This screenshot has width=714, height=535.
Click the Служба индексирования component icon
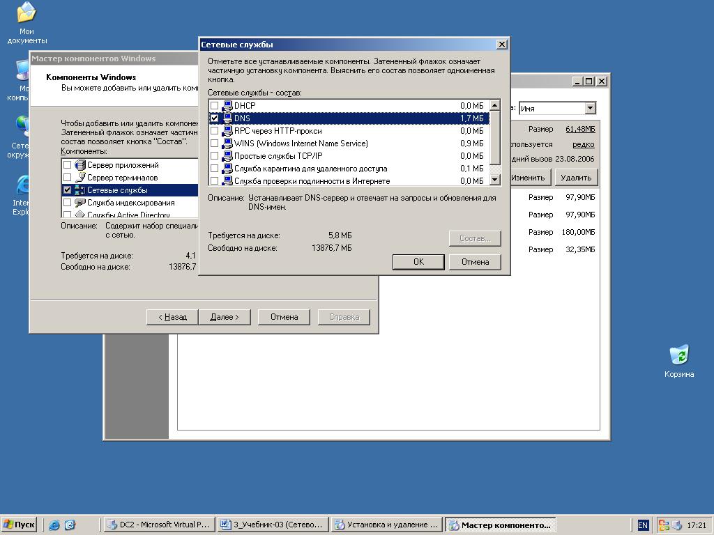[79, 203]
